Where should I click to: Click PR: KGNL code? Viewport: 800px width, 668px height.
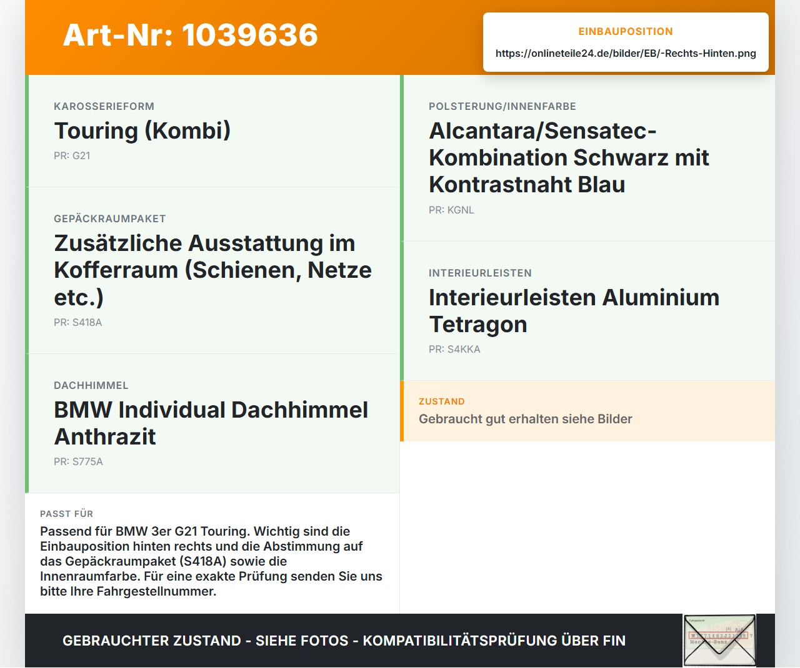[x=451, y=210]
